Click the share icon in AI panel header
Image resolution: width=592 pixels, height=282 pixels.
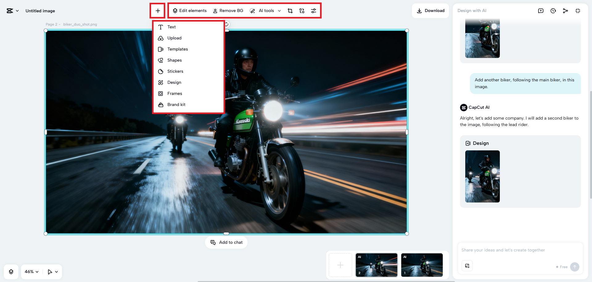(565, 11)
